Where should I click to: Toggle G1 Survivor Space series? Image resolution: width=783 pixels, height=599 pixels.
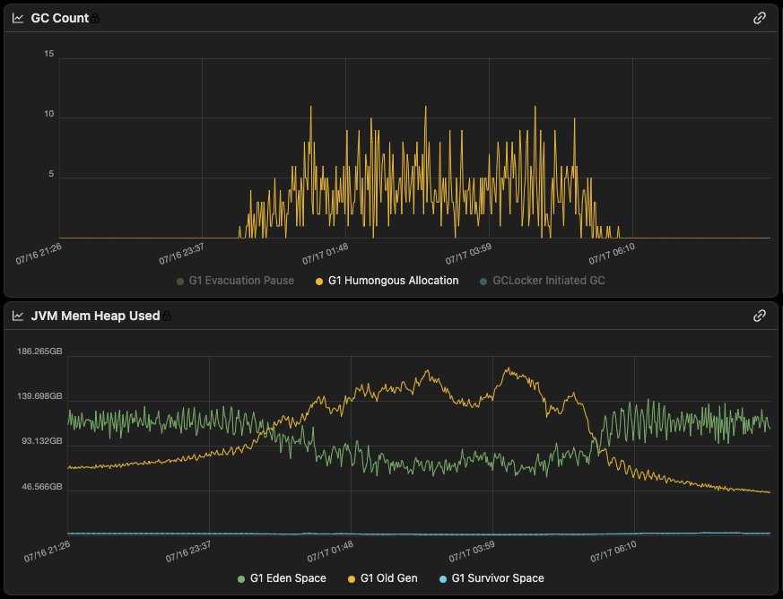point(492,578)
